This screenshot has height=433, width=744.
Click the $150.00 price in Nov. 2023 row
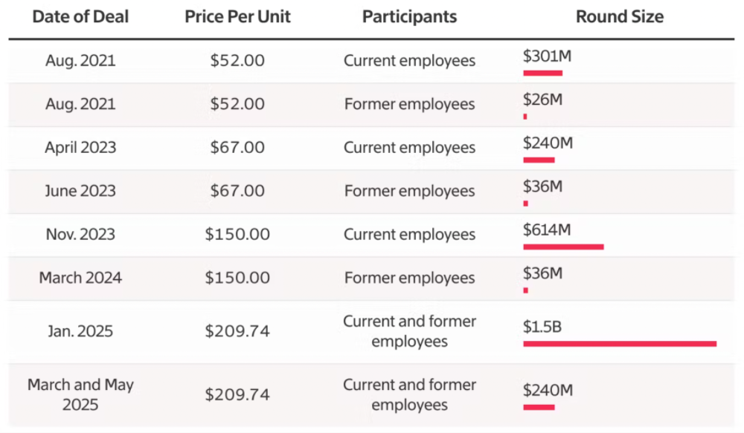pyautogui.click(x=237, y=235)
